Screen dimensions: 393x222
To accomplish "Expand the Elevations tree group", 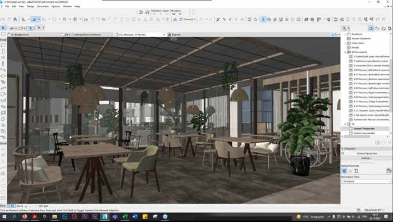I will click(x=345, y=34).
